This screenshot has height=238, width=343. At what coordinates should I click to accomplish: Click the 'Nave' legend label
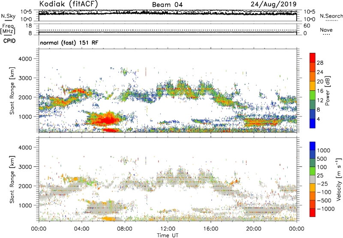(x=326, y=30)
